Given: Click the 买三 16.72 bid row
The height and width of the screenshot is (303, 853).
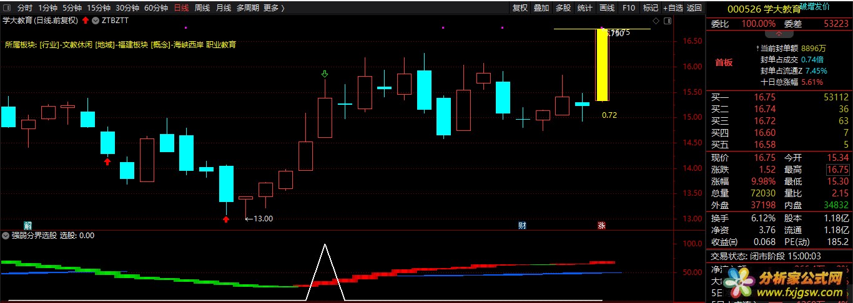Looking at the screenshot, I should tap(779, 121).
